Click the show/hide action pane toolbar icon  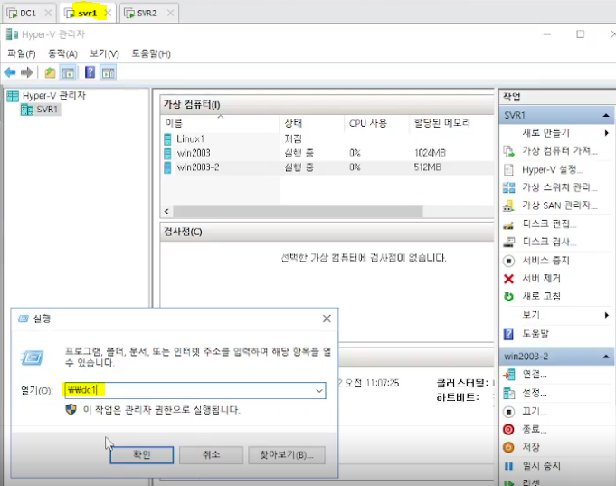(108, 72)
